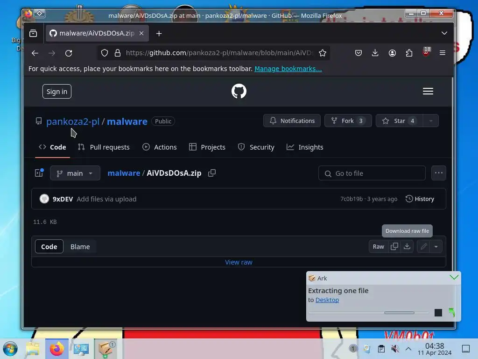
Task: Open the malware repository name link
Action: [x=127, y=121]
